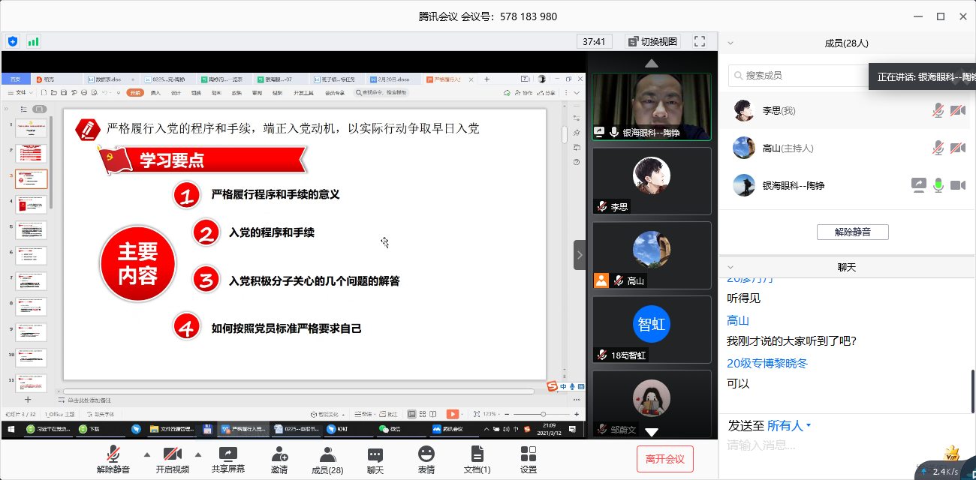Click the red 离开会议 button
The image size is (976, 480).
pos(664,459)
